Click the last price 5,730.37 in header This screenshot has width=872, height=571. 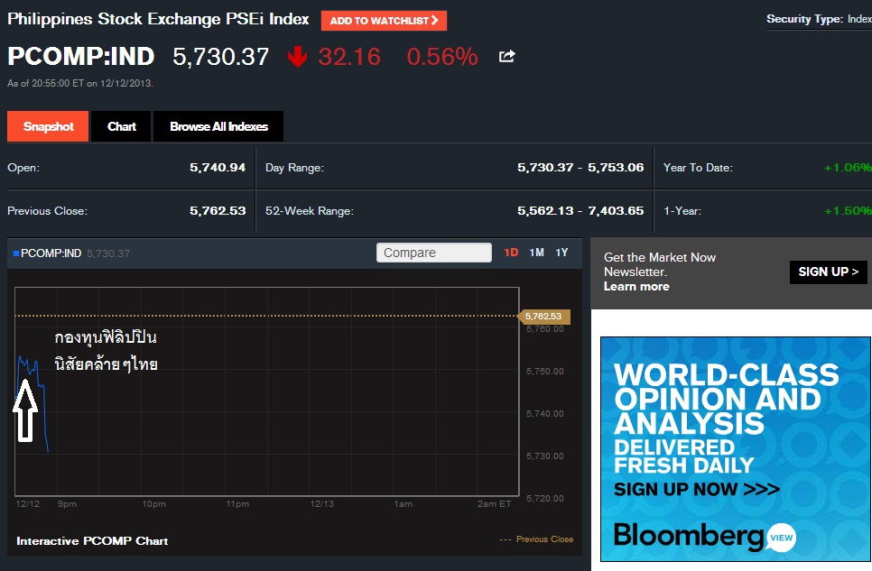pyautogui.click(x=221, y=57)
